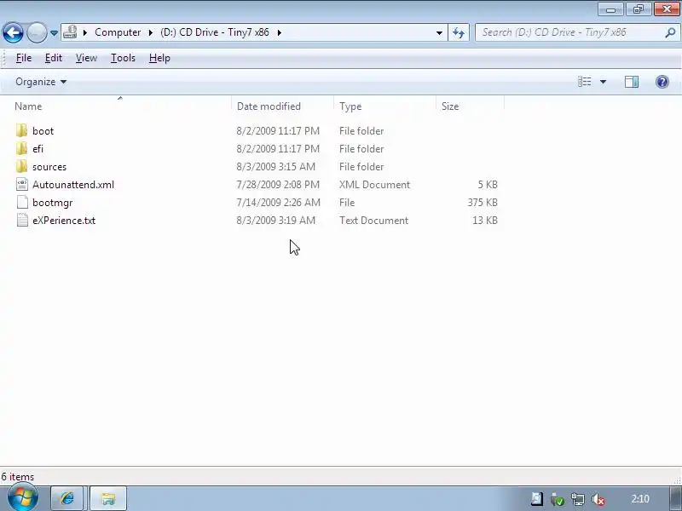Viewport: 682px width, 511px height.
Task: Click the network tray icon
Action: (x=578, y=499)
